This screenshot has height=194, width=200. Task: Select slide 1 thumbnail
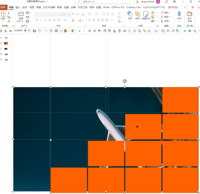tap(6, 38)
